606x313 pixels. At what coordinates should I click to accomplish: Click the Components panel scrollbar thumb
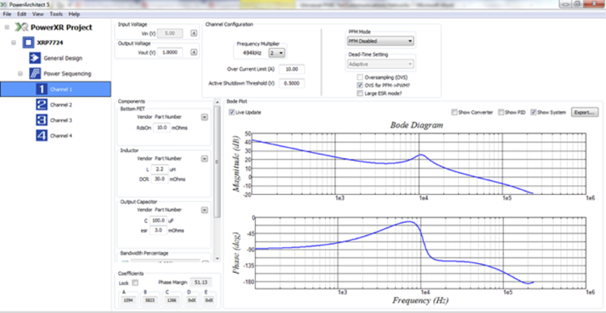click(217, 161)
